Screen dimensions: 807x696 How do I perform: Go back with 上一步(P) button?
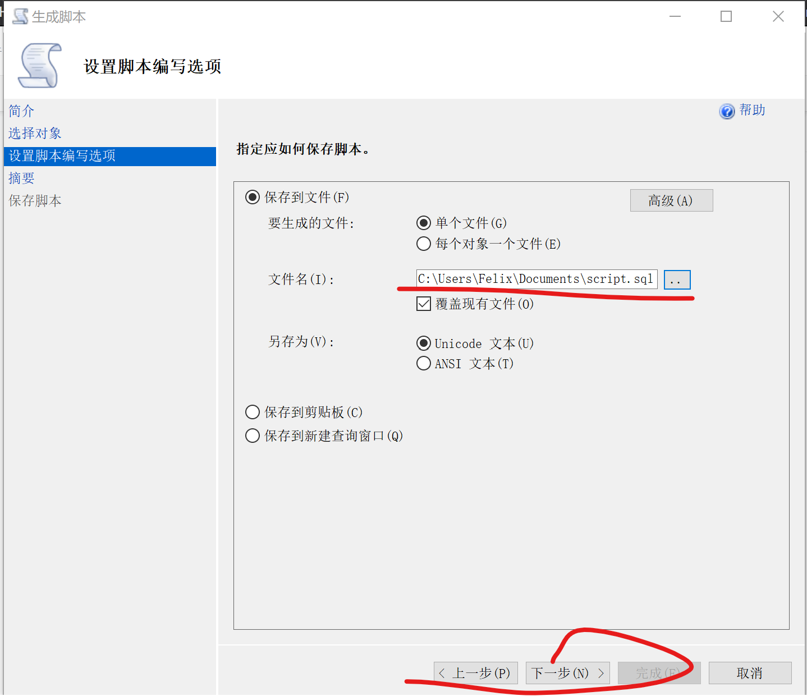pos(476,673)
